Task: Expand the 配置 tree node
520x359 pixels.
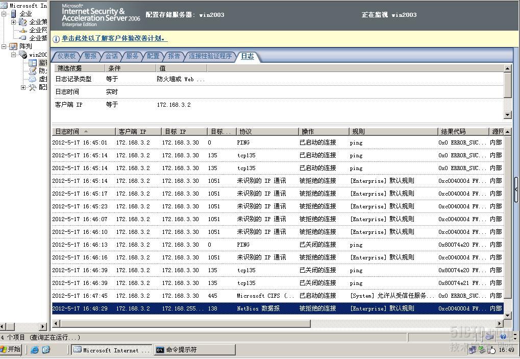Action: coord(23,88)
